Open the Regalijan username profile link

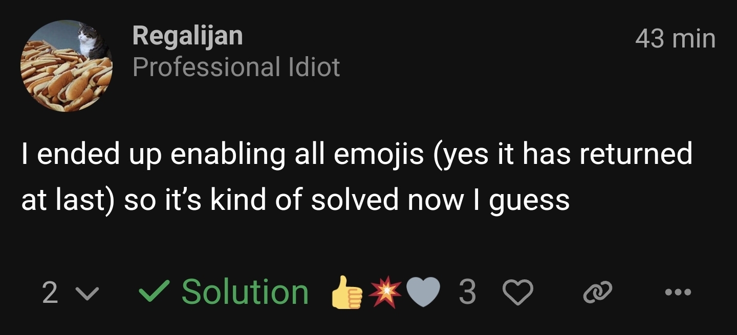(187, 36)
